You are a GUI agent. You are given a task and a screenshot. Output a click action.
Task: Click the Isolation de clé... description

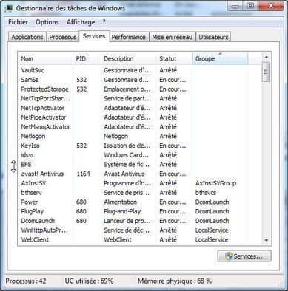pyautogui.click(x=127, y=145)
